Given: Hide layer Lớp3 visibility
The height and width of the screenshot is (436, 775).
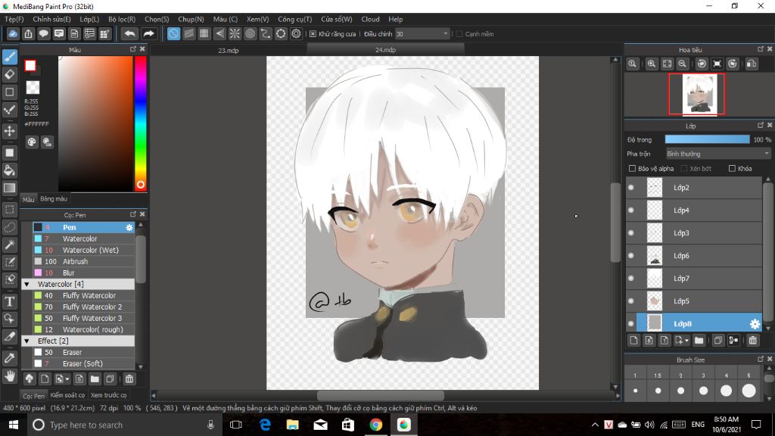Looking at the screenshot, I should [631, 233].
